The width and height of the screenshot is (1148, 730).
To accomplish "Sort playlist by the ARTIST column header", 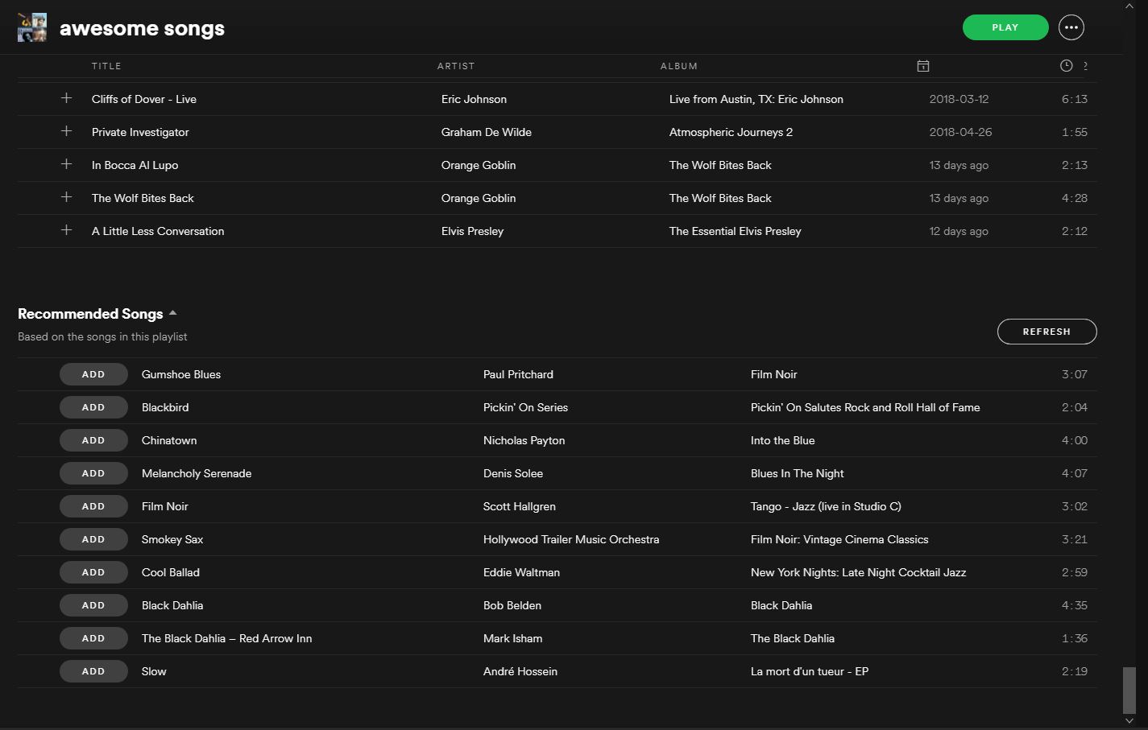I will coord(456,66).
